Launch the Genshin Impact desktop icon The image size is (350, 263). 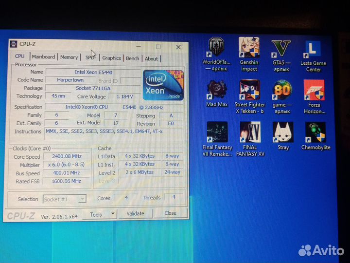pos(249,47)
